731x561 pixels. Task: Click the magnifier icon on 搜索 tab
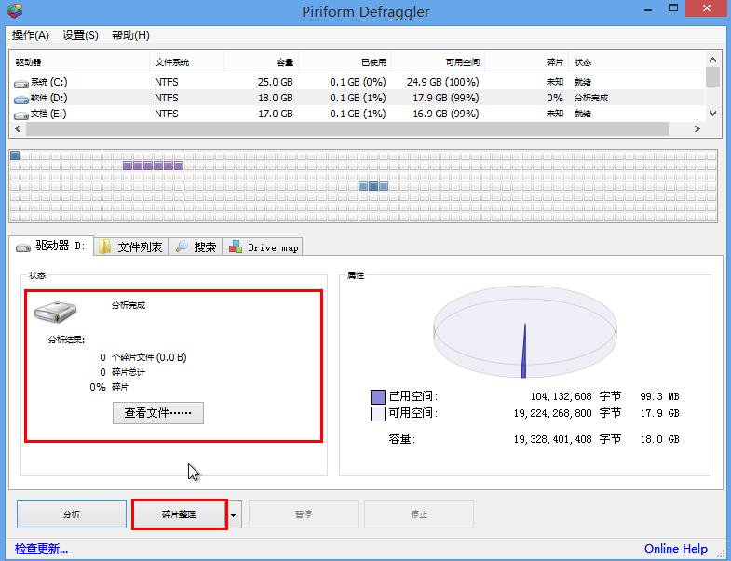tap(182, 247)
